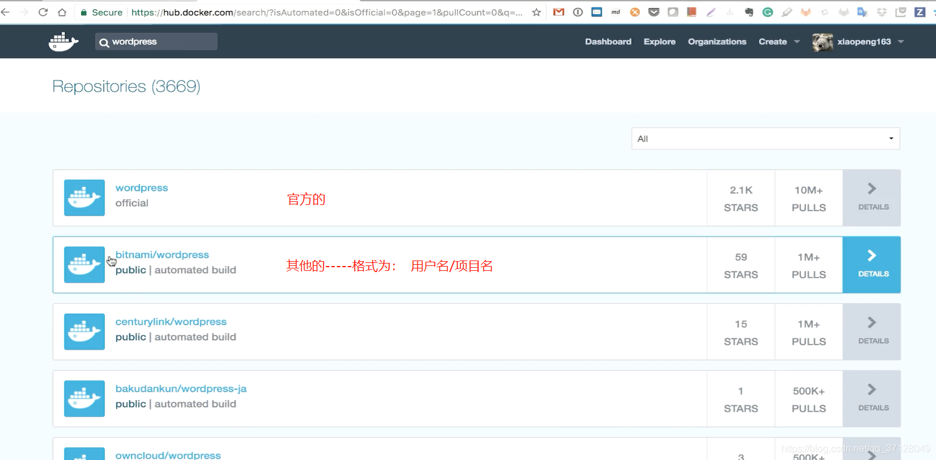
Task: Open the highlighter marker extension icon
Action: pyautogui.click(x=787, y=12)
